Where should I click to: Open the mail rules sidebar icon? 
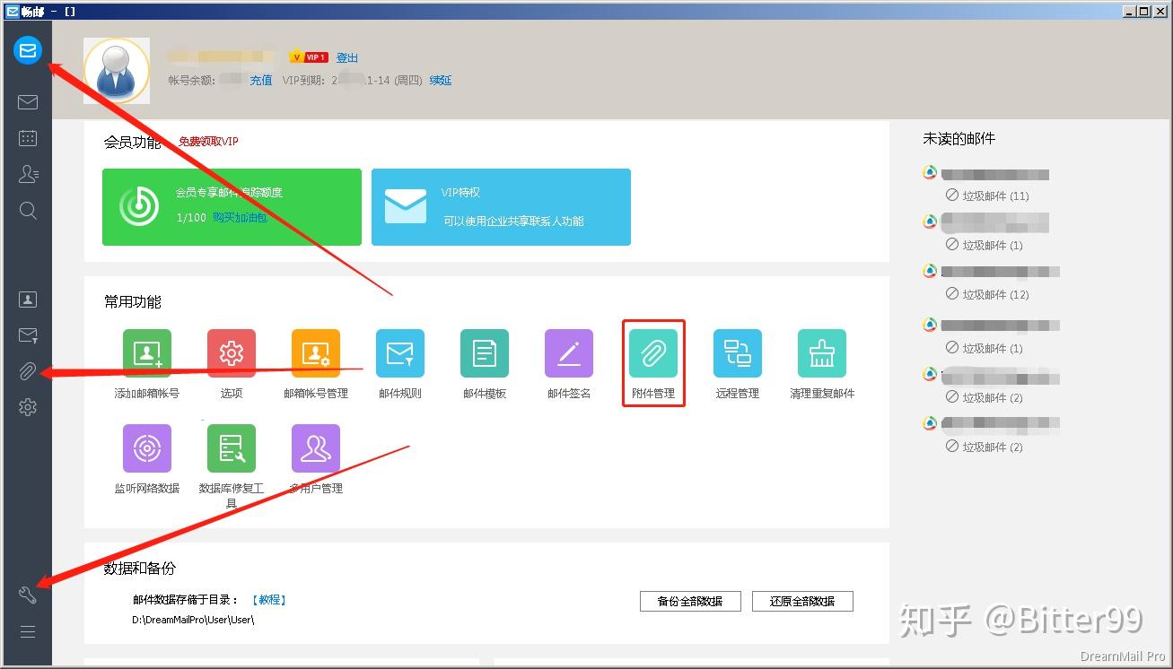(x=28, y=335)
